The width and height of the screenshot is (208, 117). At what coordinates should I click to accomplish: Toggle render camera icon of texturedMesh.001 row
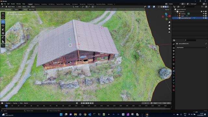(206, 18)
